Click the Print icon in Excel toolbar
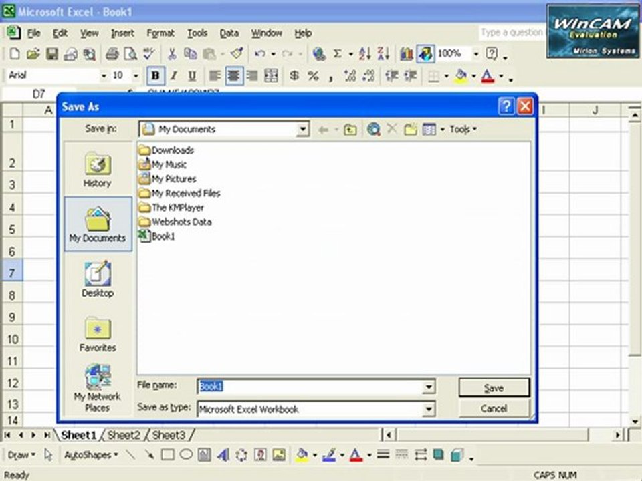The image size is (642, 481). point(112,53)
